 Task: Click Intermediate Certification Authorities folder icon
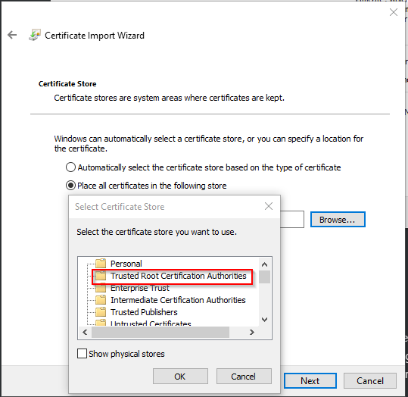coord(101,300)
